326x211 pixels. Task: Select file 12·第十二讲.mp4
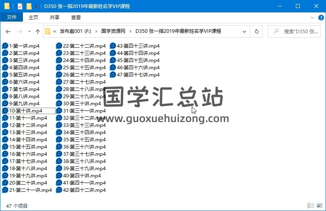pos(25,125)
